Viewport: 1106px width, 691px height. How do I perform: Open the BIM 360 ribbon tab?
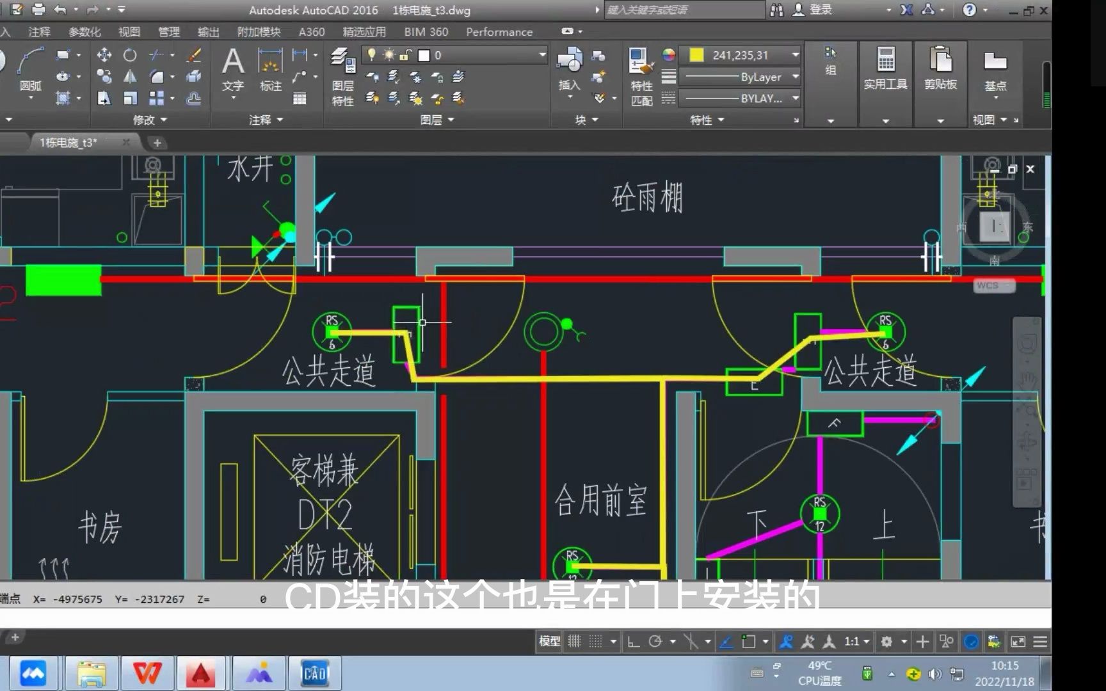coord(424,31)
